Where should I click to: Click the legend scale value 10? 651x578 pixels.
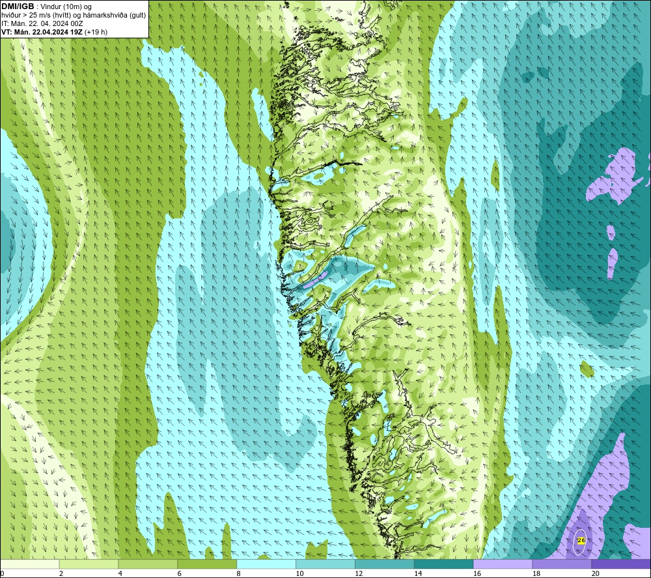(x=299, y=574)
